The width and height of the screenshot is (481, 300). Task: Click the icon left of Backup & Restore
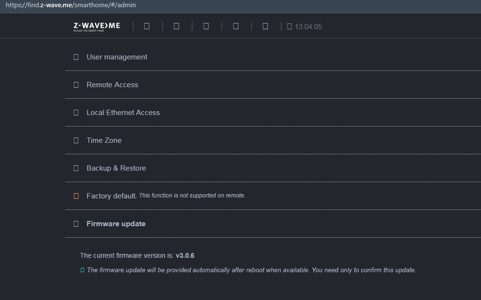pyautogui.click(x=76, y=168)
